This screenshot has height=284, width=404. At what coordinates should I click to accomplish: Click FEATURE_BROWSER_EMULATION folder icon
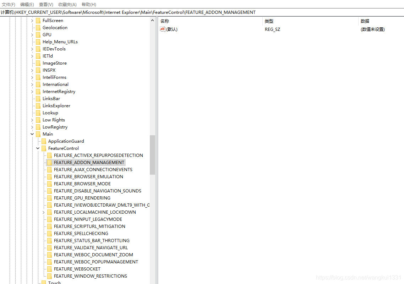(x=49, y=176)
